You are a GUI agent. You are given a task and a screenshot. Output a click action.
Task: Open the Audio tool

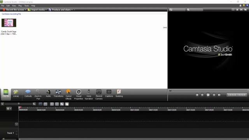(48, 93)
